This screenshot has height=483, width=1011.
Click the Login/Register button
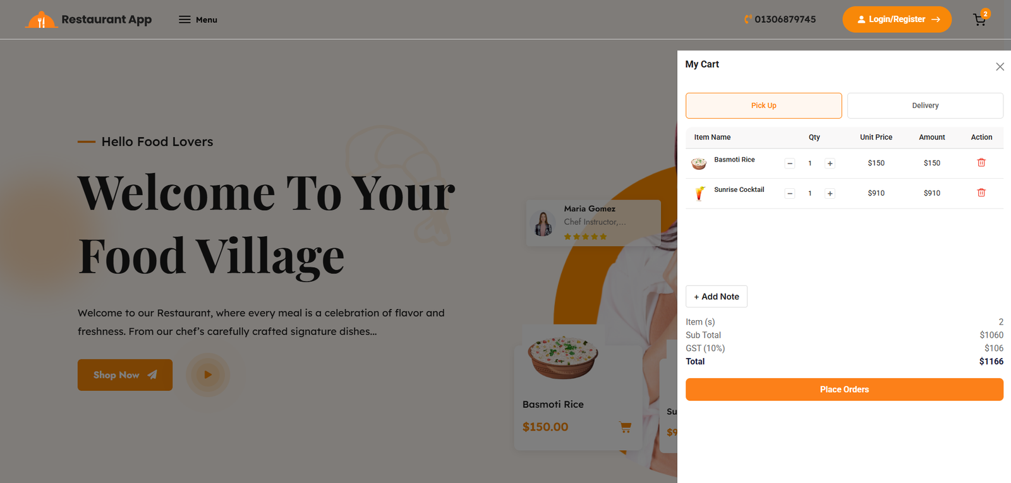click(x=897, y=20)
